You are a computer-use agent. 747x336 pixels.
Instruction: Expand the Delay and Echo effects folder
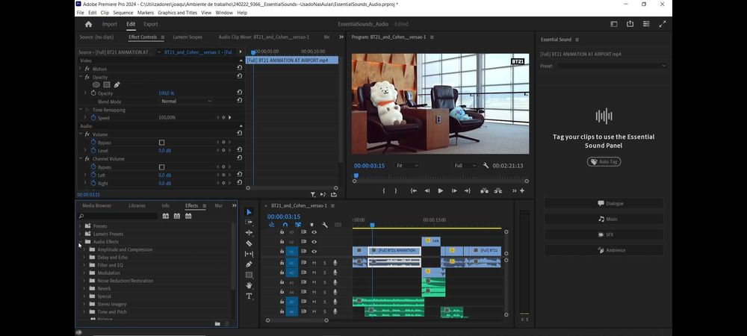click(84, 258)
